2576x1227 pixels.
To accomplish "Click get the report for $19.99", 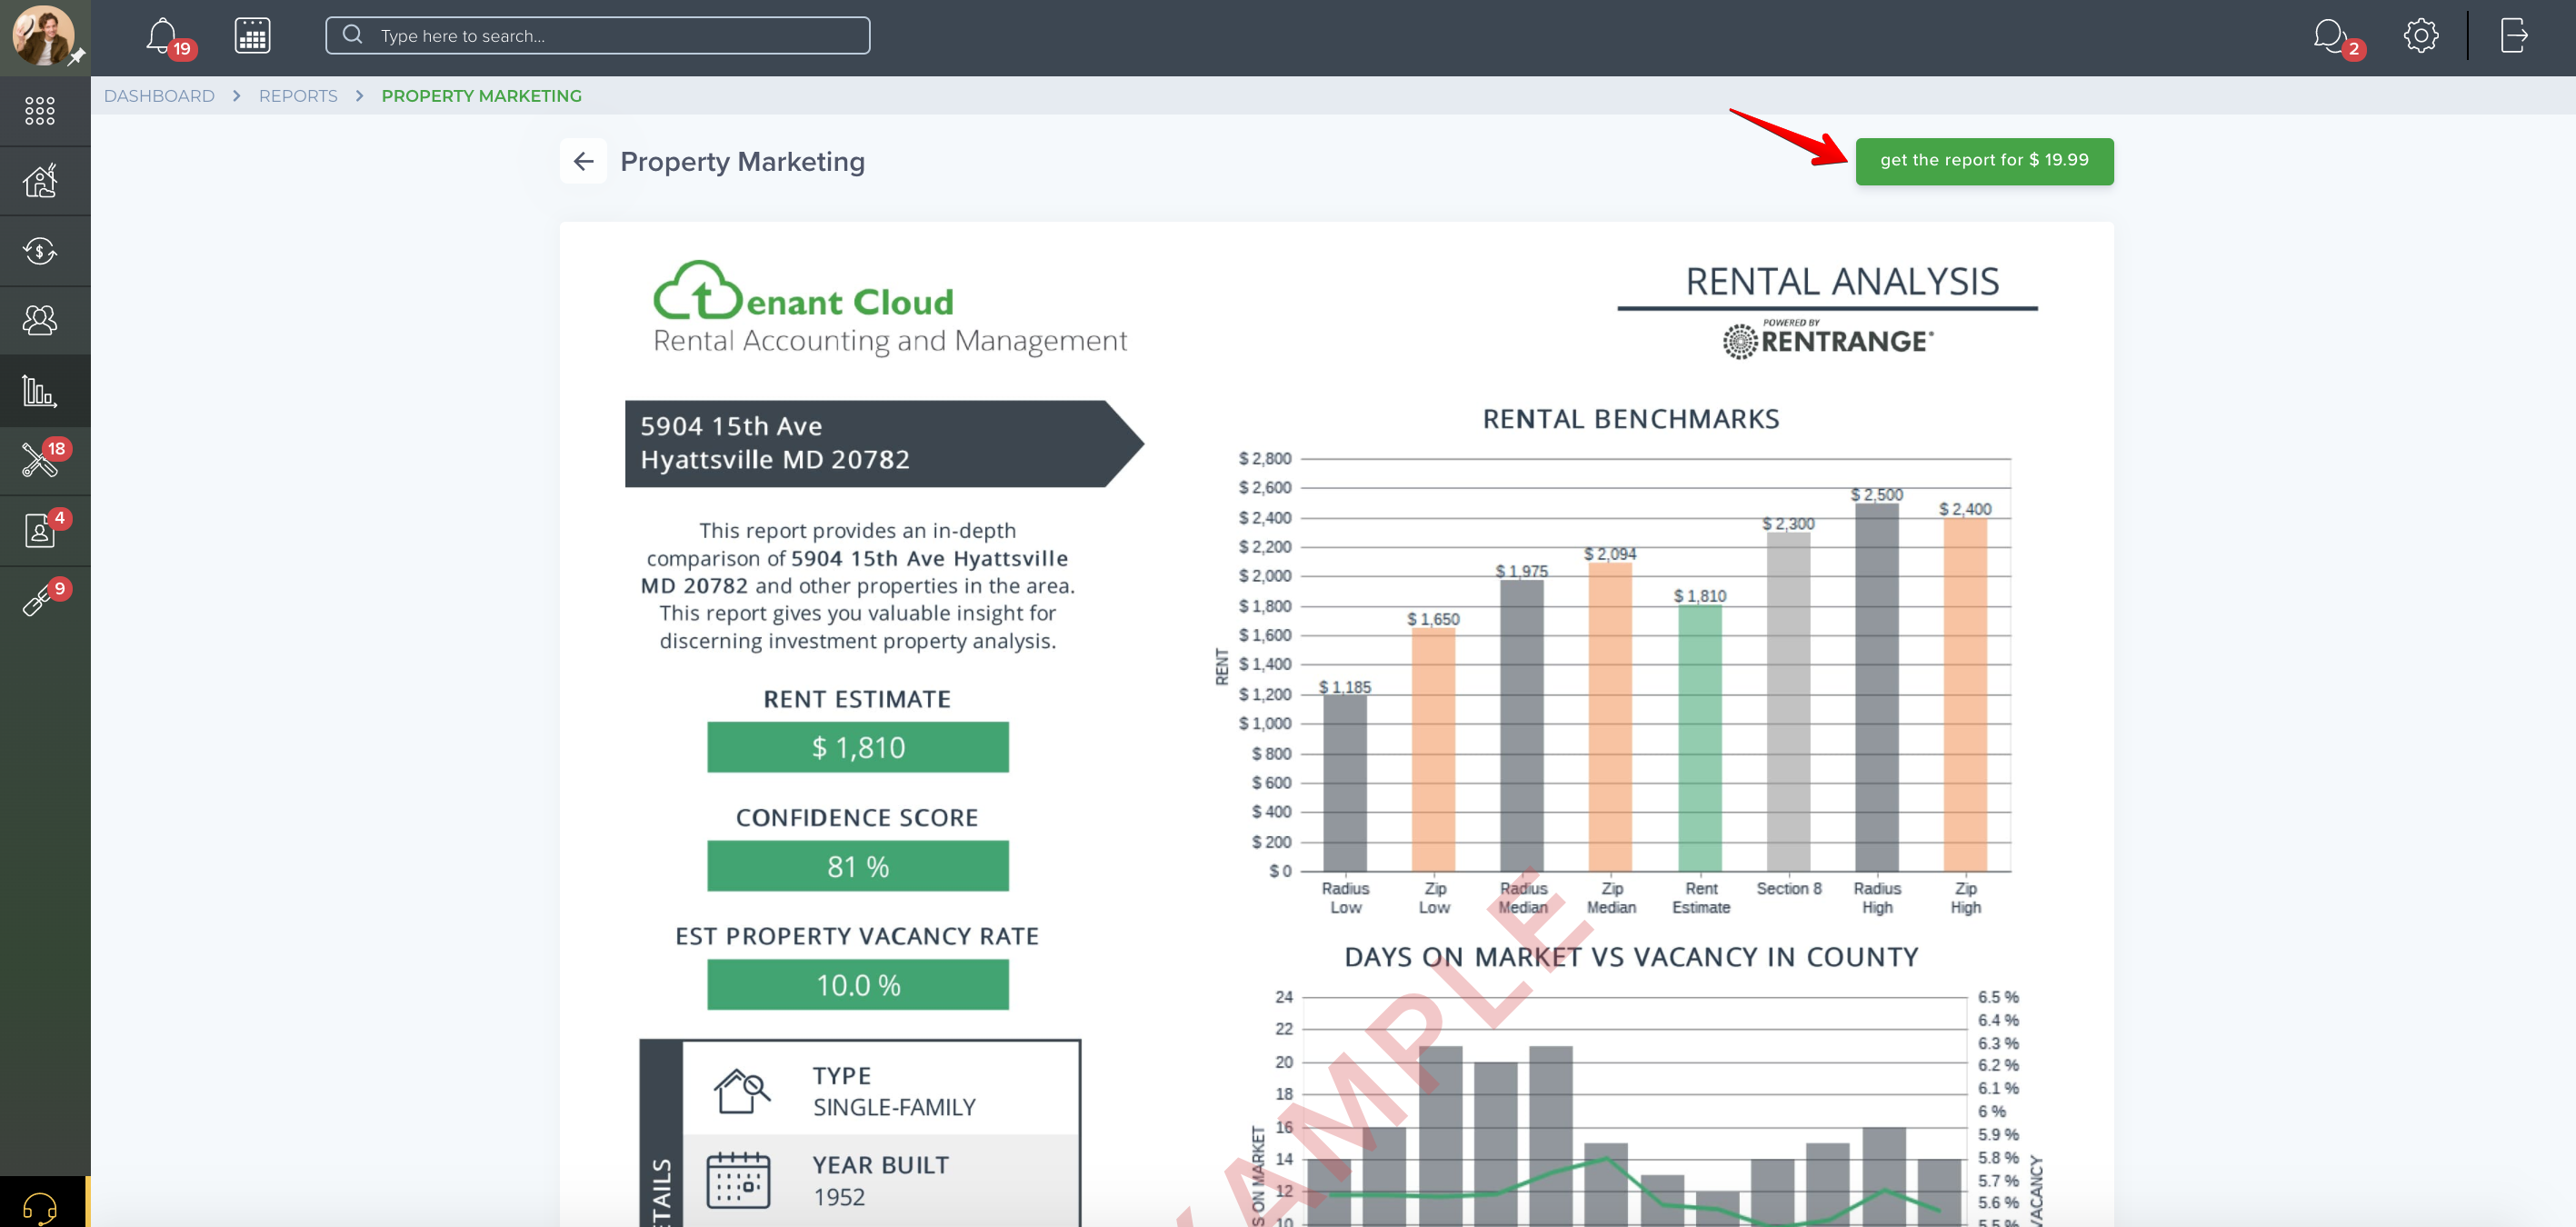I will point(1984,161).
